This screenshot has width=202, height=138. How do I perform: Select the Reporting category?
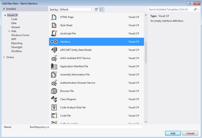17,43
